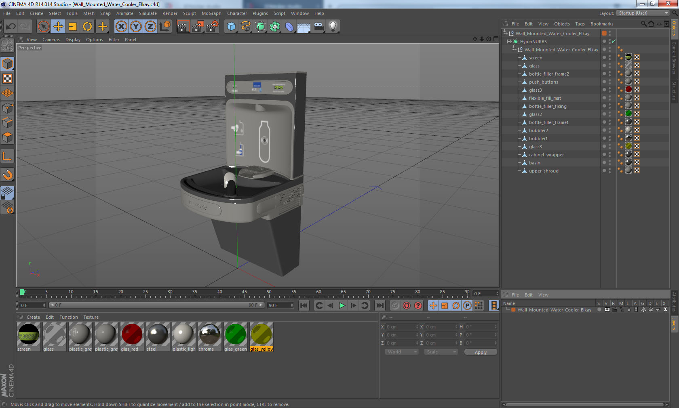Toggle coordinate system icon

[x=165, y=27]
